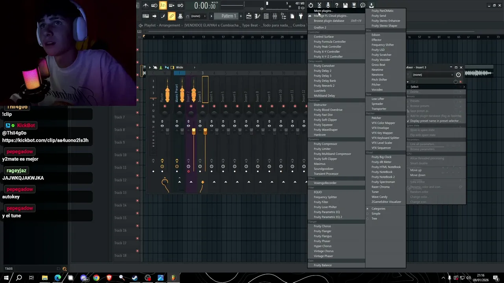This screenshot has width=504, height=283.
Task: Click the audio editor scissors icon
Action: pos(319,5)
